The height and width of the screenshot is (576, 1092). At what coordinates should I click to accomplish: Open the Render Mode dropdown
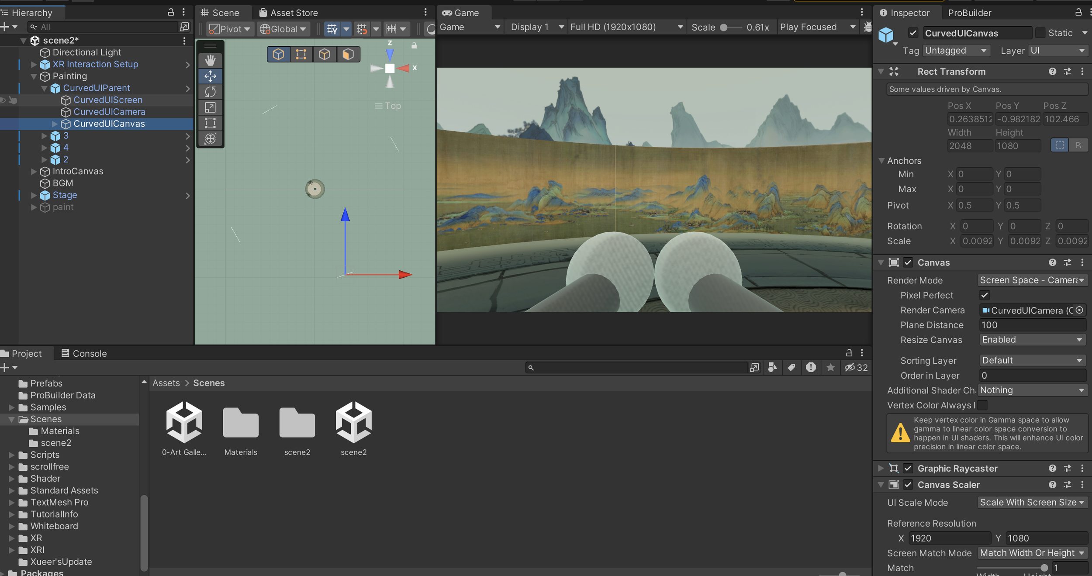1032,280
